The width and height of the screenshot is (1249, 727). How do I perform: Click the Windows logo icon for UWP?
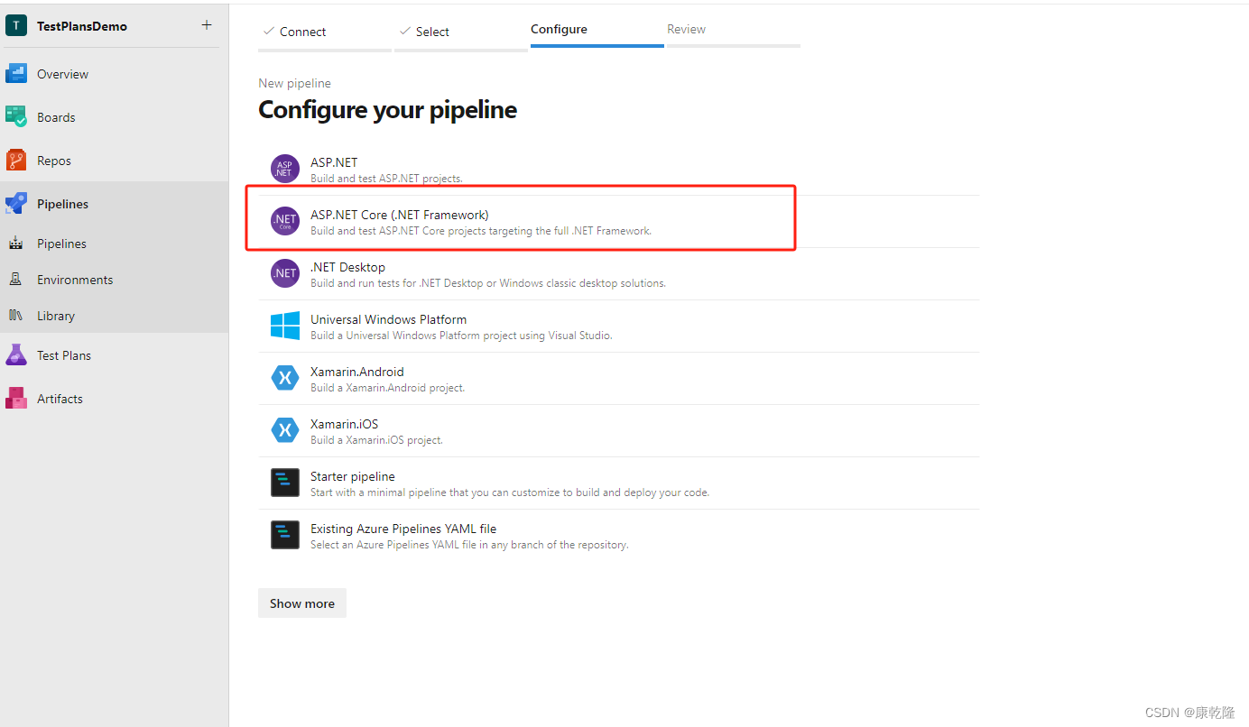[285, 327]
